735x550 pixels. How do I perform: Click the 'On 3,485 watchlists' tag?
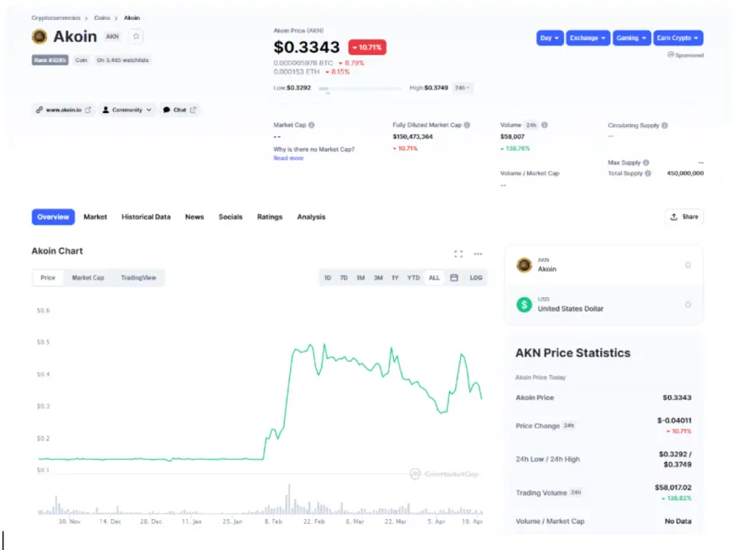click(122, 60)
